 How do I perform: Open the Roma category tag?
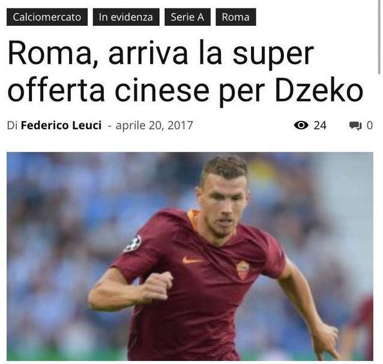[x=236, y=17]
